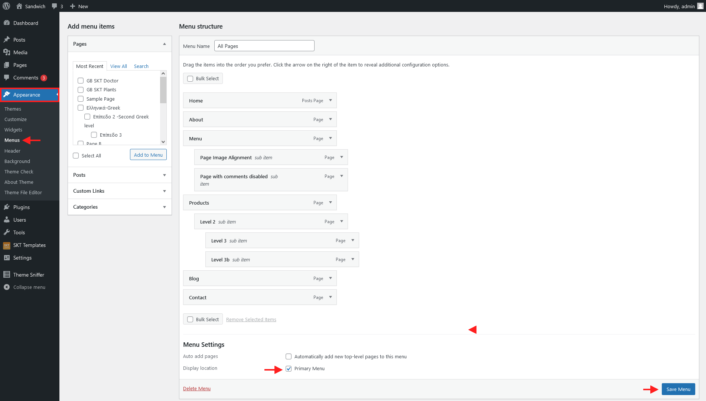Image resolution: width=706 pixels, height=401 pixels.
Task: Open the Header submenu item
Action: tap(12, 151)
